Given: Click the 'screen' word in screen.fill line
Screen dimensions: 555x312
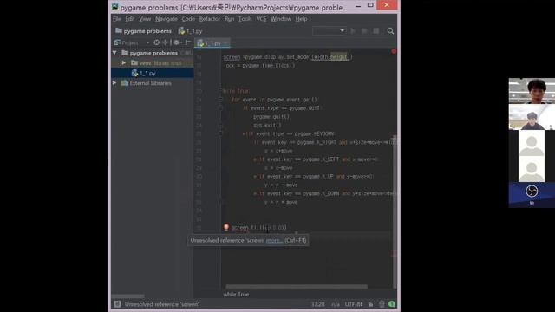Looking at the screenshot, I should pyautogui.click(x=240, y=227).
